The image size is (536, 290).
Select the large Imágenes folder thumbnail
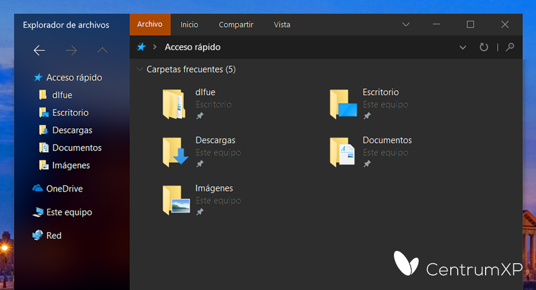(176, 200)
